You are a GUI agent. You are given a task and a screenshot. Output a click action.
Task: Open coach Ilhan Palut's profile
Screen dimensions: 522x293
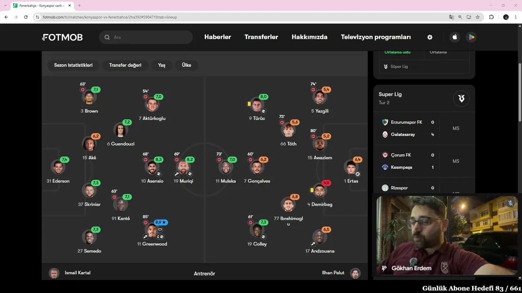341,273
